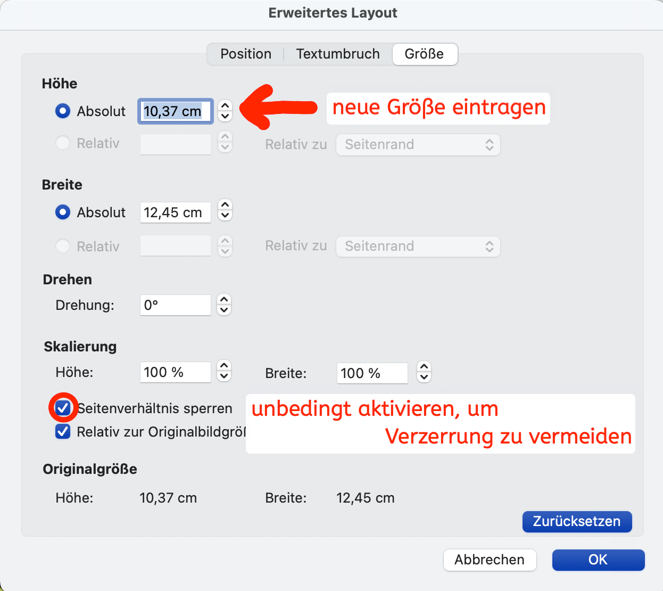Increase absolute width with stepper up arrow
The image size is (663, 591).
point(225,206)
